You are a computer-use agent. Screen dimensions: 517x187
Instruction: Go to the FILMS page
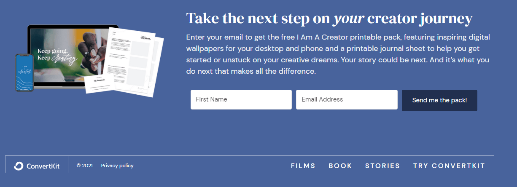pos(303,166)
